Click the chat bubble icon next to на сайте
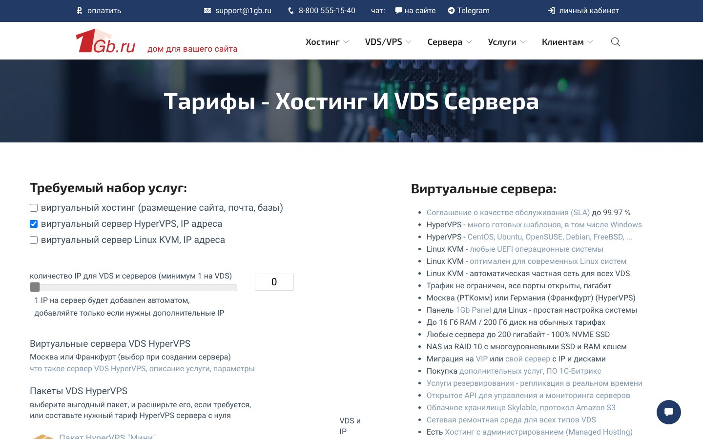Viewport: 703px width, 439px height. 398,10
